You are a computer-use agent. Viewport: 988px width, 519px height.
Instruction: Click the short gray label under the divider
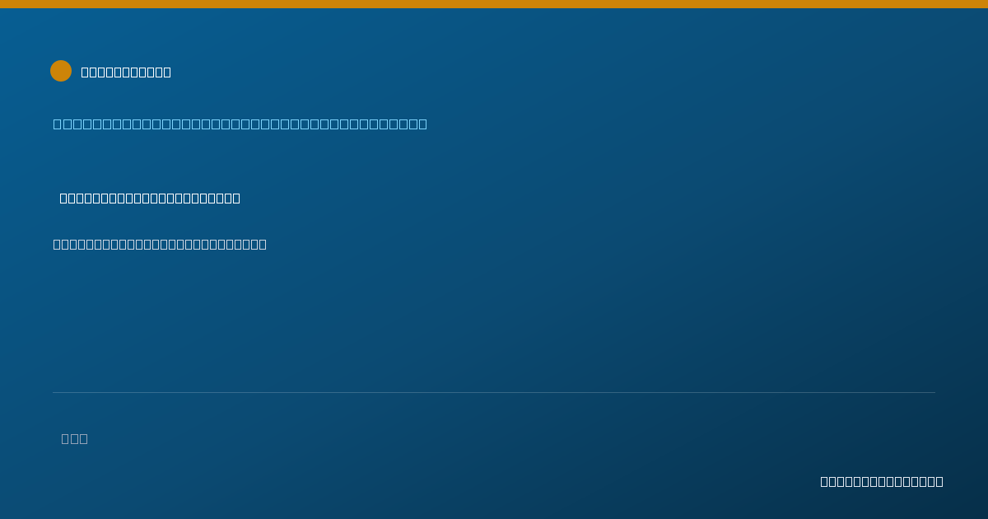75,438
